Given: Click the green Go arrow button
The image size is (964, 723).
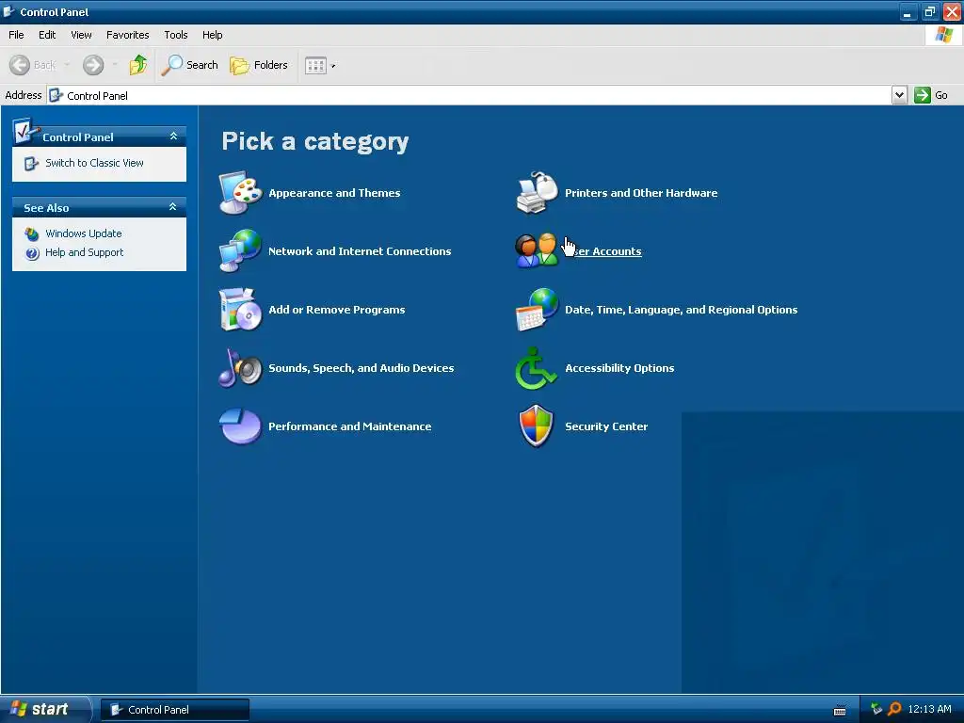Looking at the screenshot, I should click(x=923, y=95).
